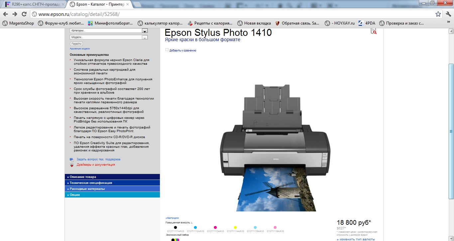Image resolution: width=454 pixels, height=241 pixels.
Task: Click the Epson Stylus Photo 1410 heading
Action: point(218,33)
